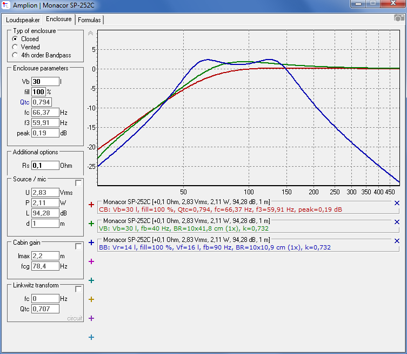Minimize the Amplion window
The height and width of the screenshot is (354, 407).
click(358, 4)
